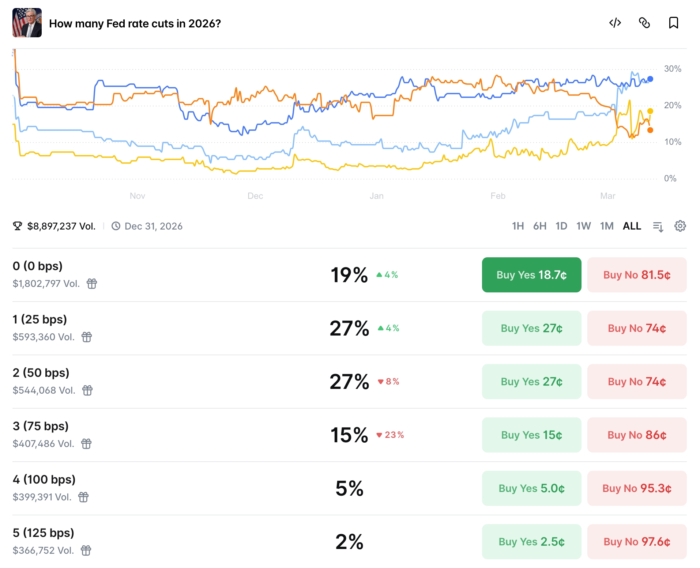Buy No at 95.3¢ for 4 (100 bps)

[x=636, y=488]
